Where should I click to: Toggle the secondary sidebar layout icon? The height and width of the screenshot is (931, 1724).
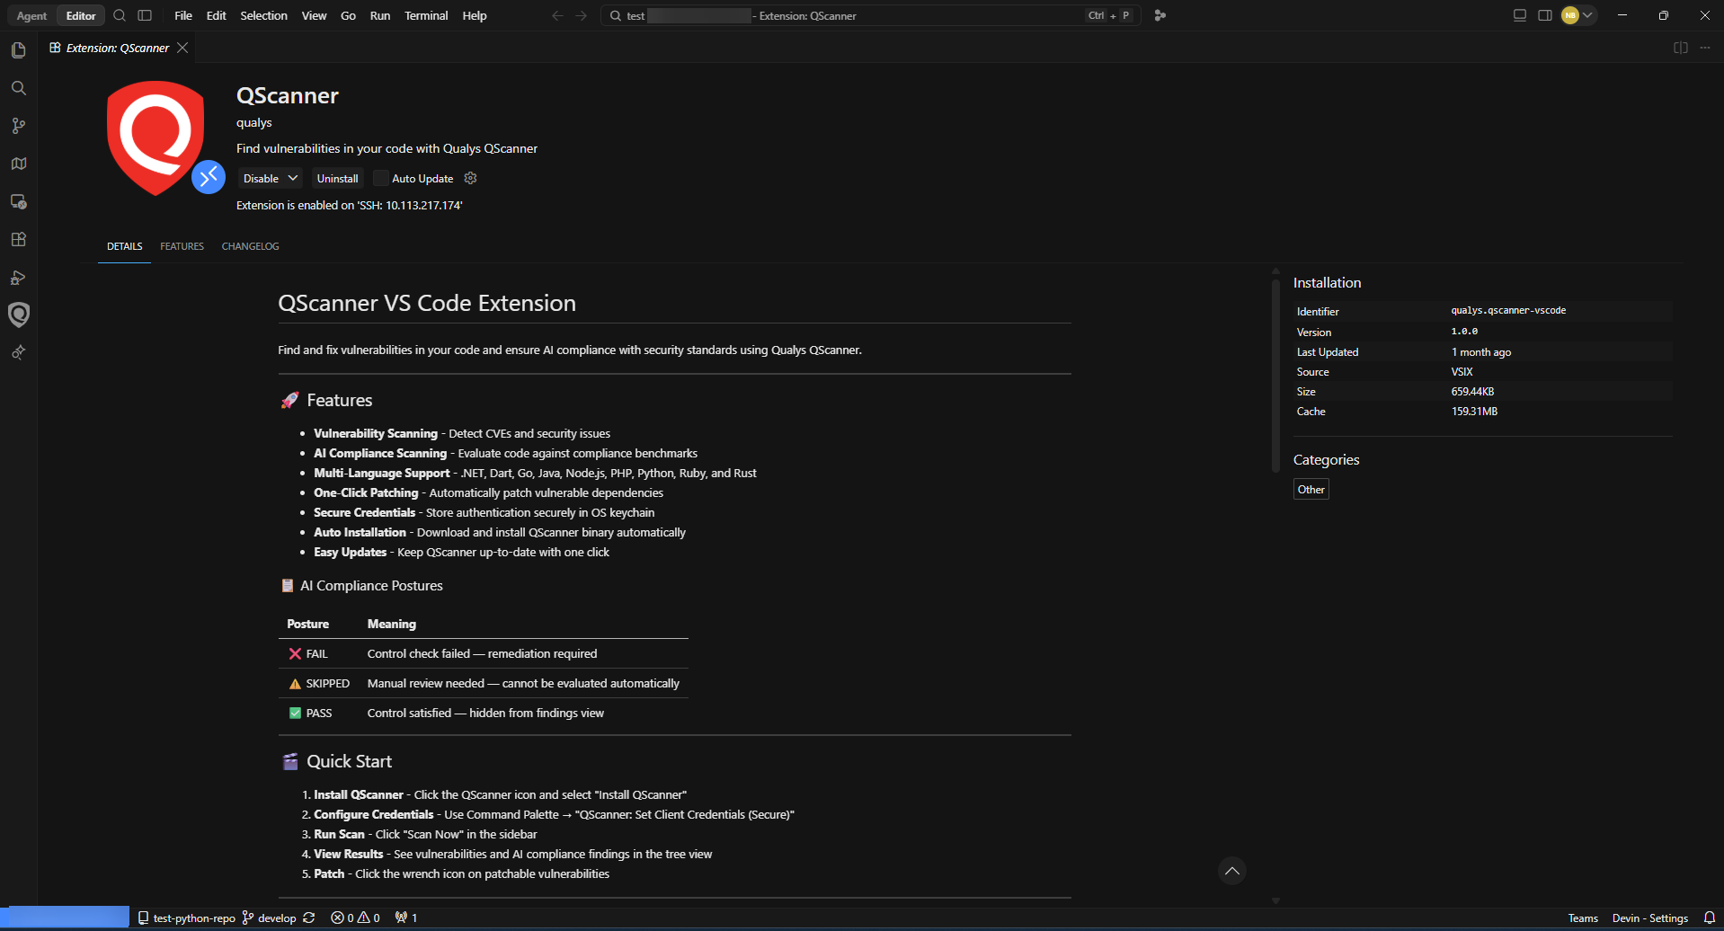point(1545,15)
